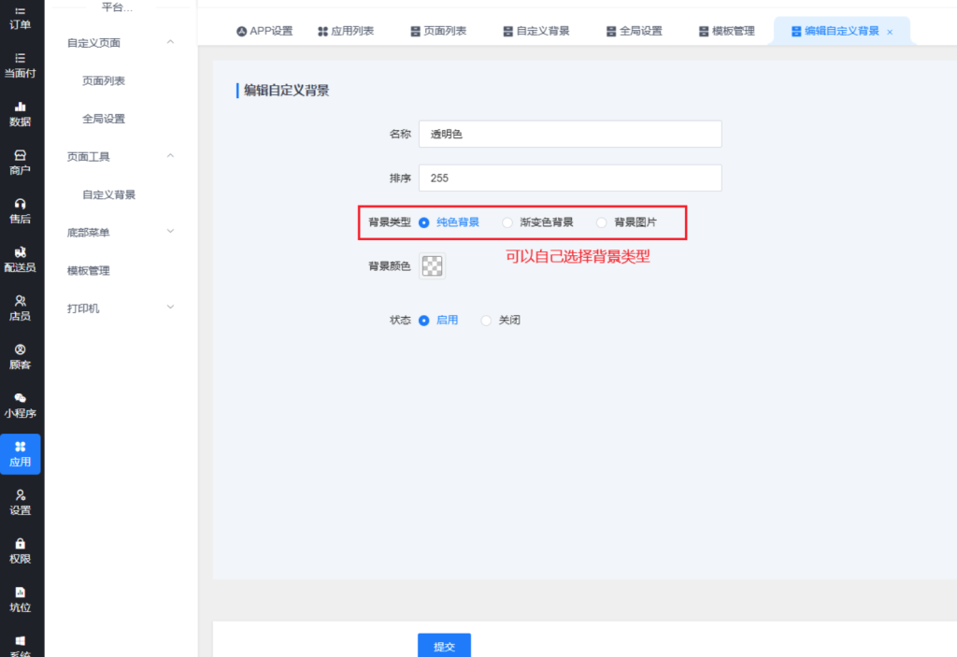Open the 背景颜色 color picker swatch
The height and width of the screenshot is (657, 957).
(432, 266)
